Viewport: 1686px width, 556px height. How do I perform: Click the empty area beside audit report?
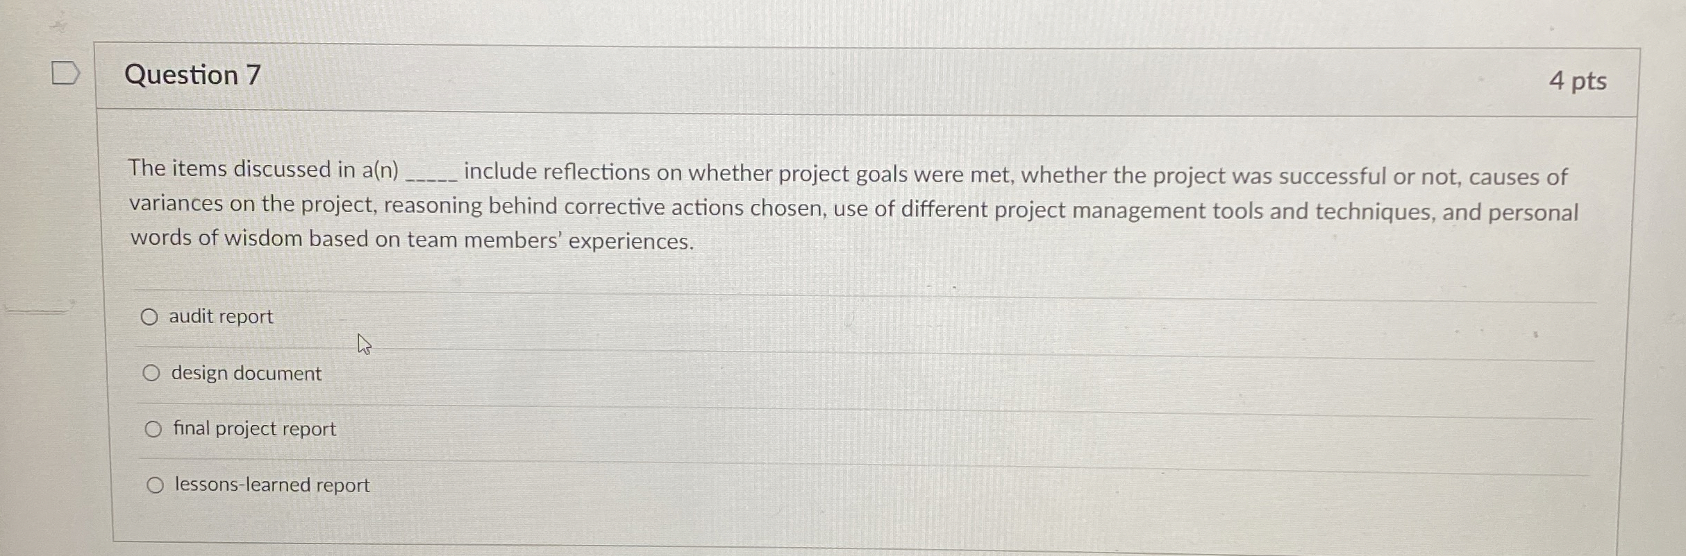coord(833,317)
